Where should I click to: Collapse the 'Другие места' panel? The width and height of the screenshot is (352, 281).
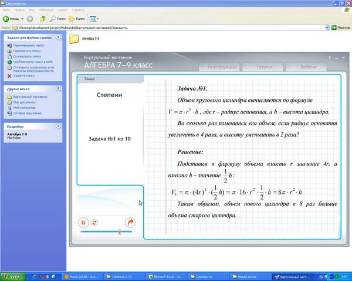[x=59, y=88]
